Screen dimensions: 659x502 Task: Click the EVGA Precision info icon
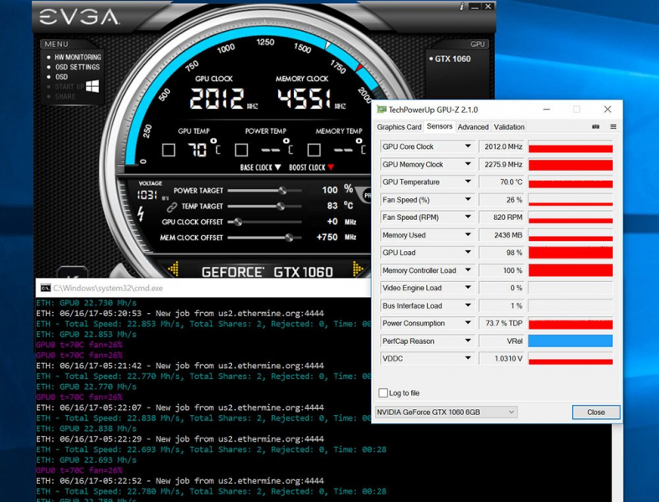[461, 7]
